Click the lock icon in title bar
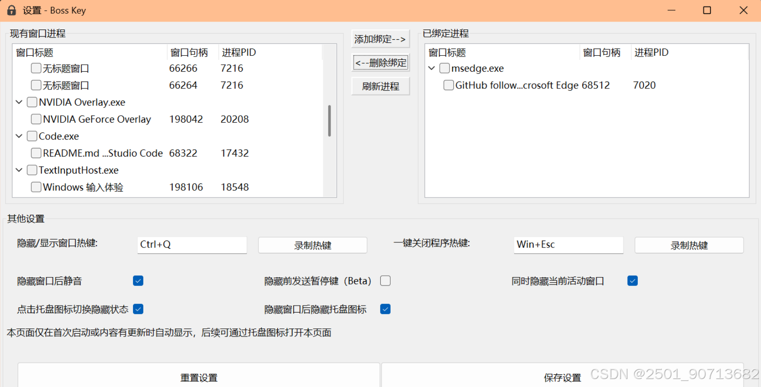The width and height of the screenshot is (761, 387). tap(12, 10)
